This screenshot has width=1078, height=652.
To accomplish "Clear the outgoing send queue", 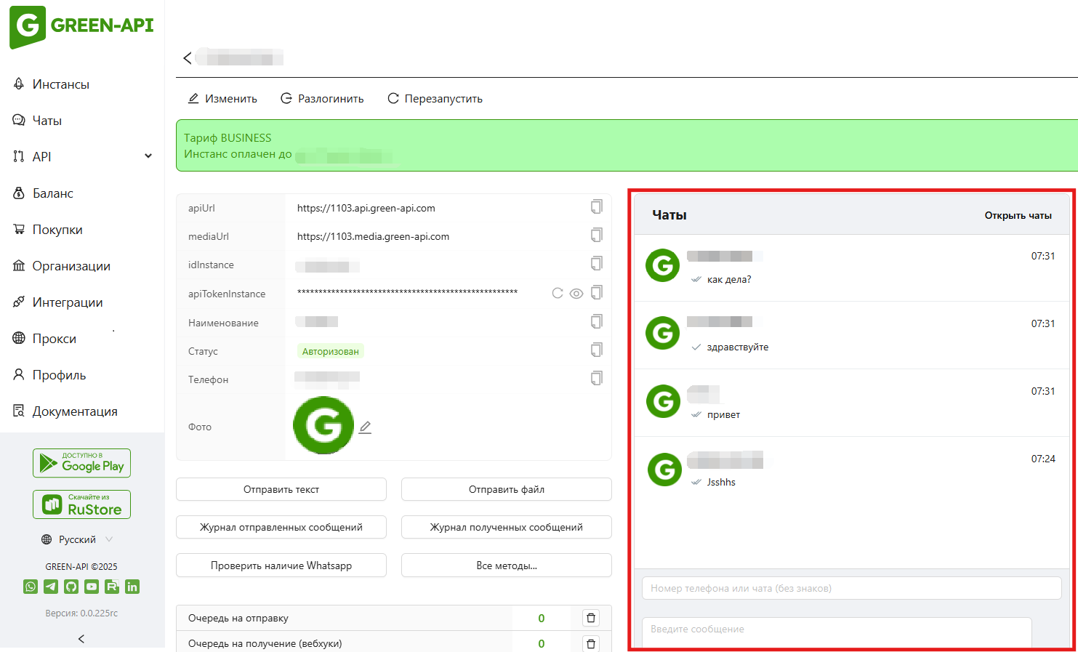I will [591, 618].
